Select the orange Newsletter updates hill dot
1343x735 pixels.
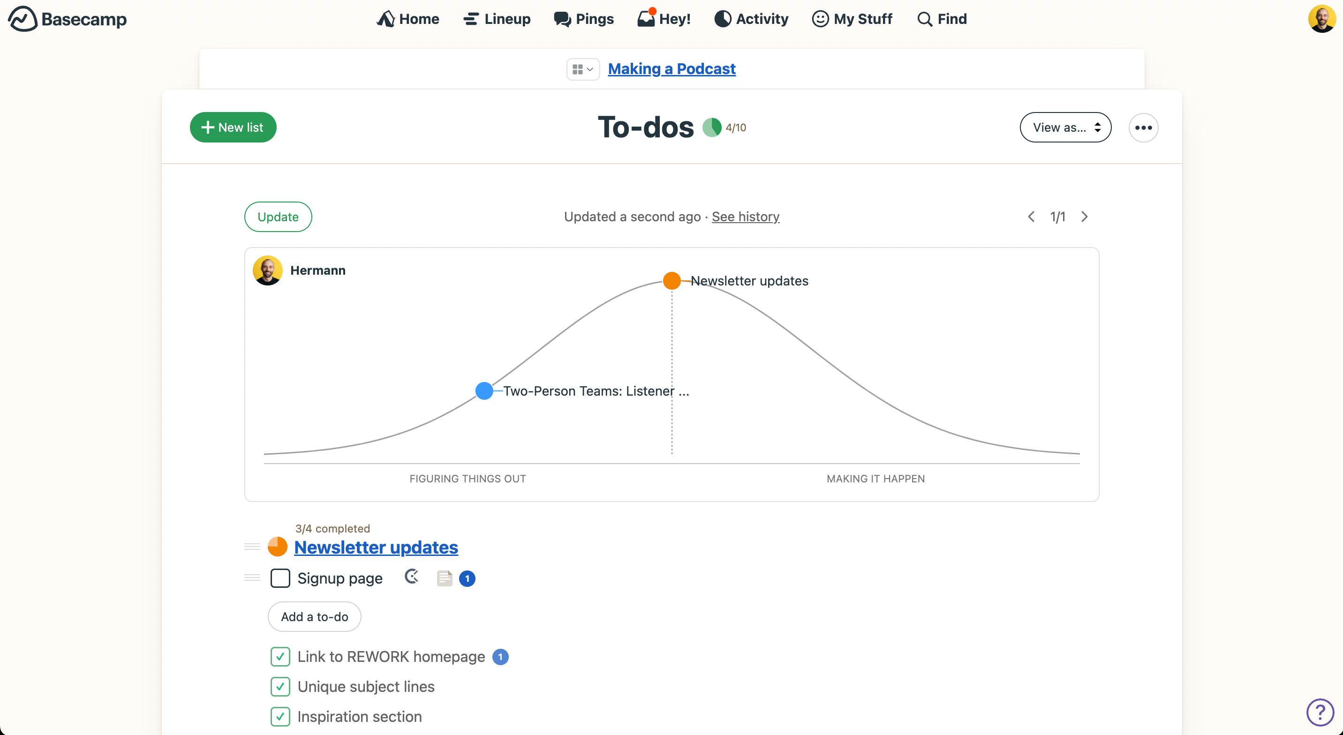tap(671, 280)
